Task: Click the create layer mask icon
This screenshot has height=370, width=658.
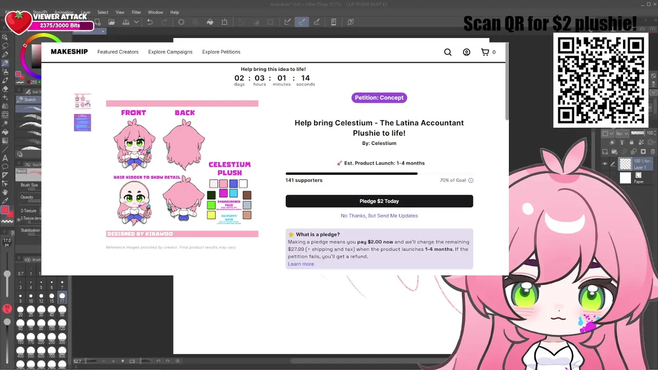Action: click(x=643, y=152)
